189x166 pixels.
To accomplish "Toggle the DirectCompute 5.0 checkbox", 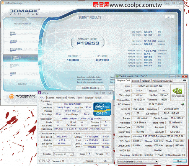I will [166, 155].
